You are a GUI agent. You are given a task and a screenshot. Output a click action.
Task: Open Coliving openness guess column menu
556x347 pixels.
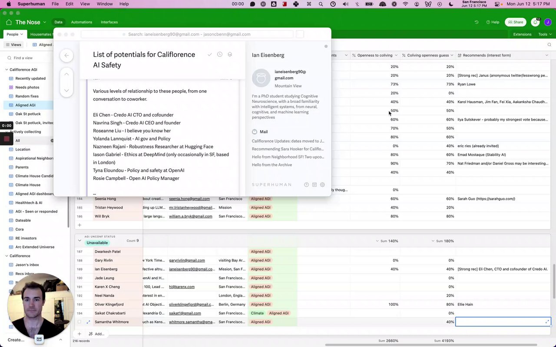point(452,55)
